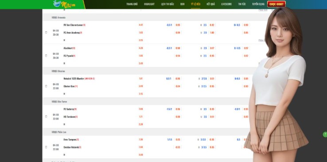Click the icon beside the Alashkert vs FC Pyunik match
Screen dimensions: 327x162
[46, 56]
